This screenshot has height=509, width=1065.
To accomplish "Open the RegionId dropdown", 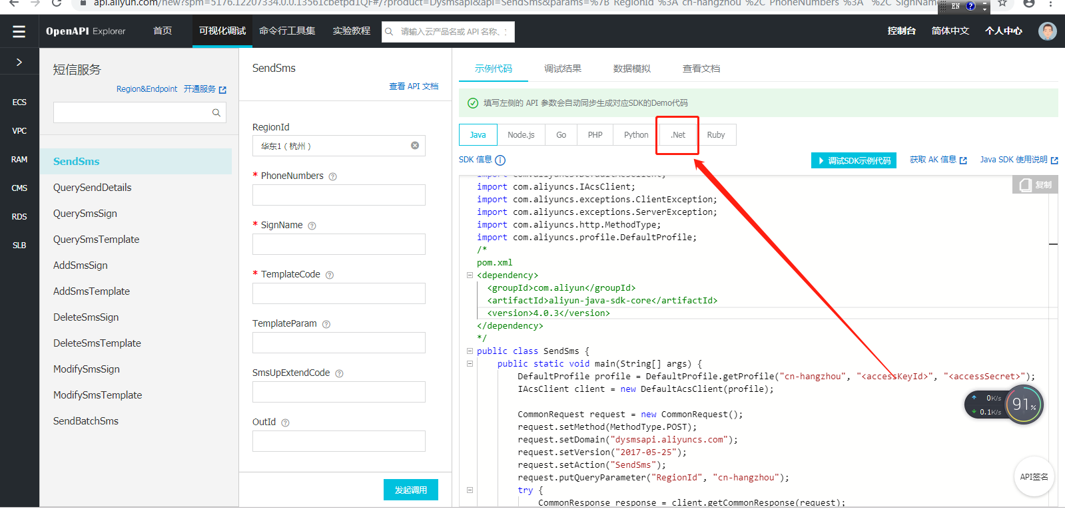I will pyautogui.click(x=333, y=146).
